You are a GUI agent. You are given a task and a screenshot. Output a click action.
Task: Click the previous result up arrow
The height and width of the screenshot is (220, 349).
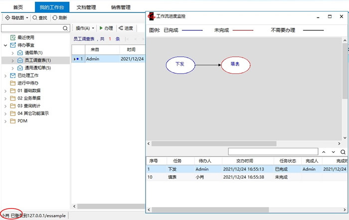324,152
